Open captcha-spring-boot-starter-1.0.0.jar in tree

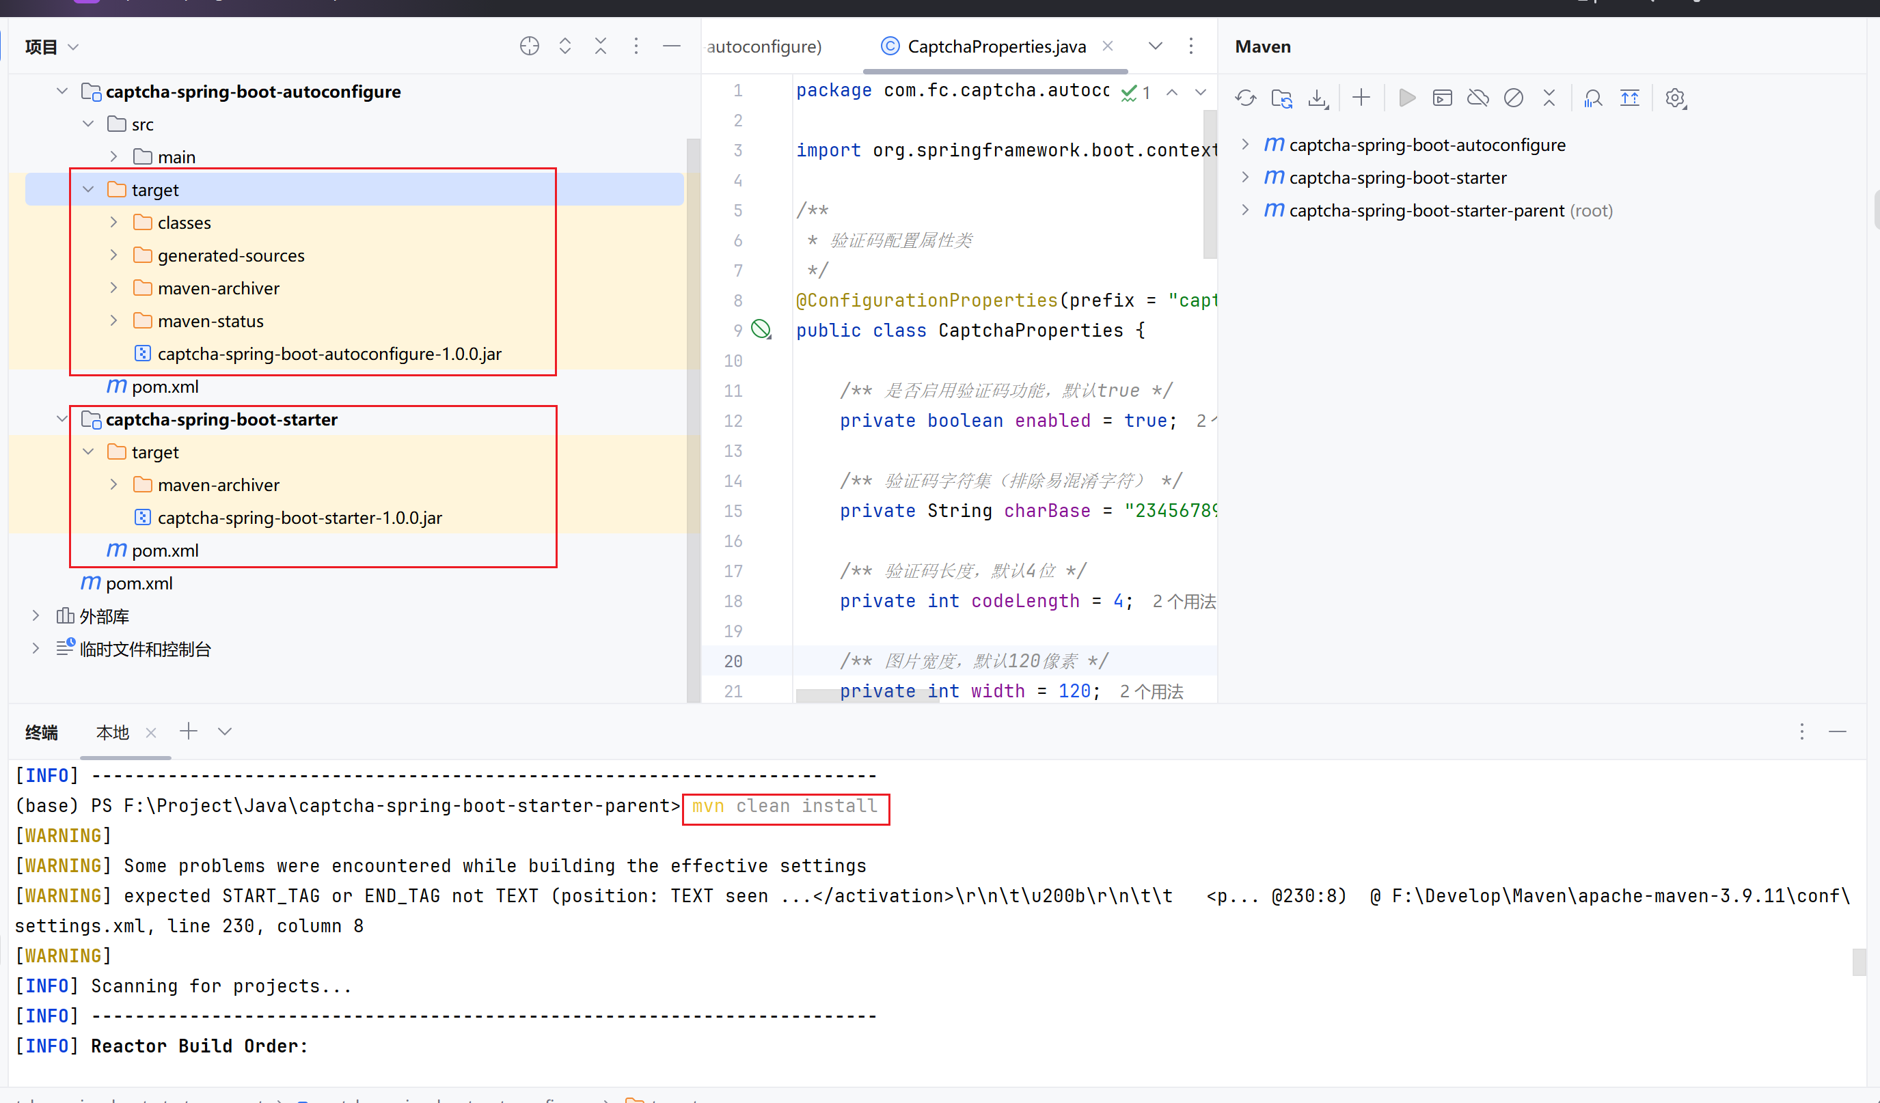(299, 517)
